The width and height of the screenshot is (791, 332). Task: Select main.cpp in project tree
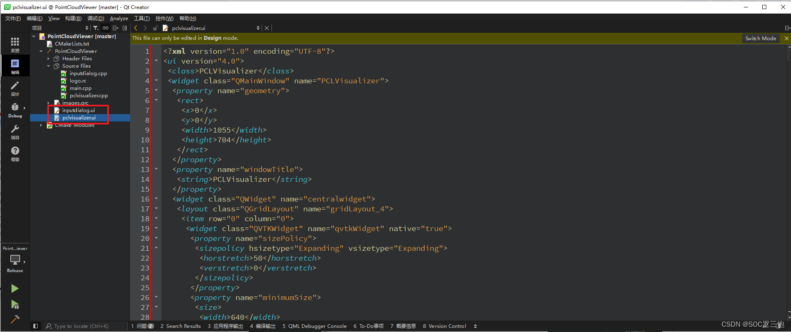pos(80,88)
